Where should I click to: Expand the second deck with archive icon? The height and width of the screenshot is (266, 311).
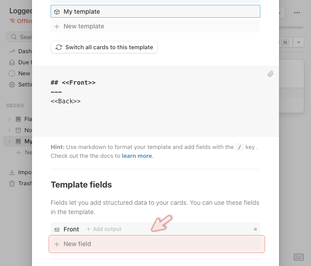pyautogui.click(x=9, y=130)
